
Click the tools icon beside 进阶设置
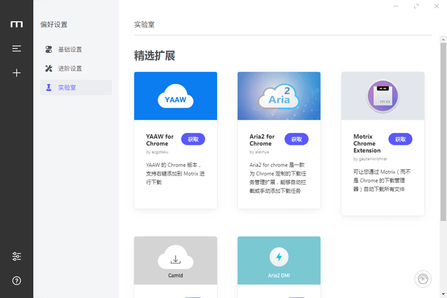click(49, 68)
